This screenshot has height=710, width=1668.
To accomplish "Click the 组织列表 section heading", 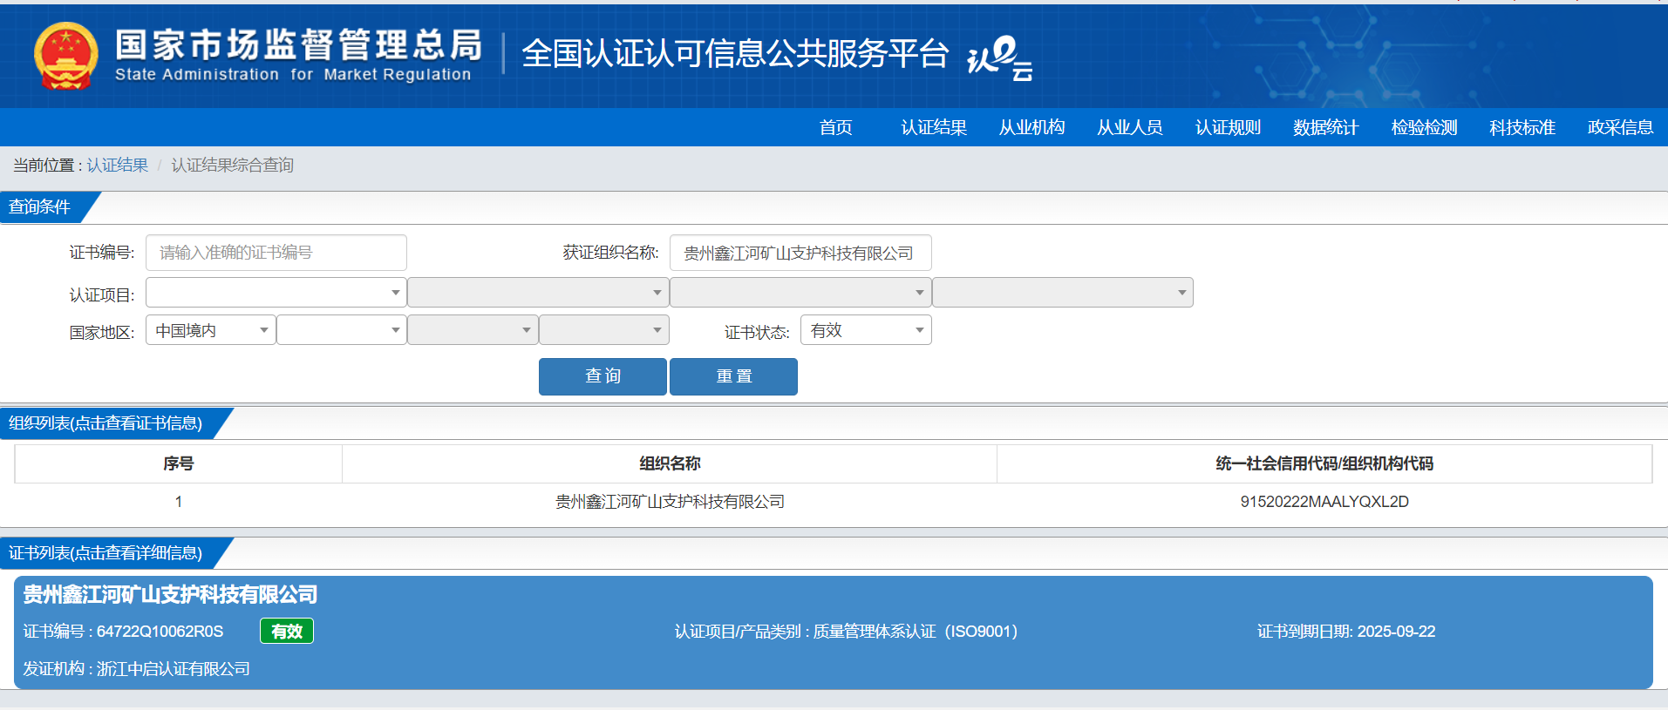I will [x=106, y=423].
